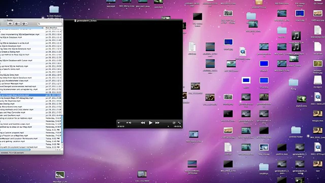Open the QuickTime share menu icon
The height and width of the screenshot is (183, 325).
point(174,123)
